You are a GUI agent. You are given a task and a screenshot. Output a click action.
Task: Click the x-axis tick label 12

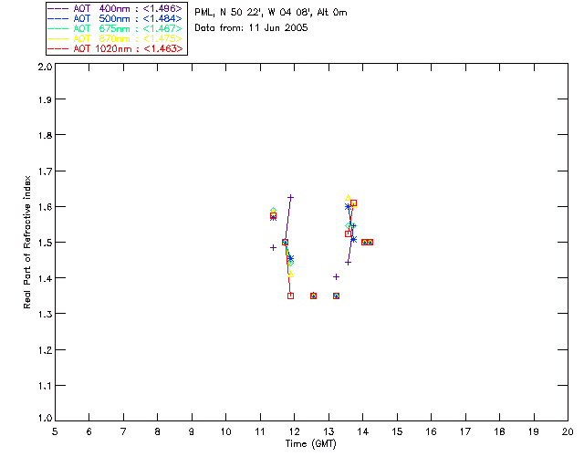pyautogui.click(x=294, y=431)
